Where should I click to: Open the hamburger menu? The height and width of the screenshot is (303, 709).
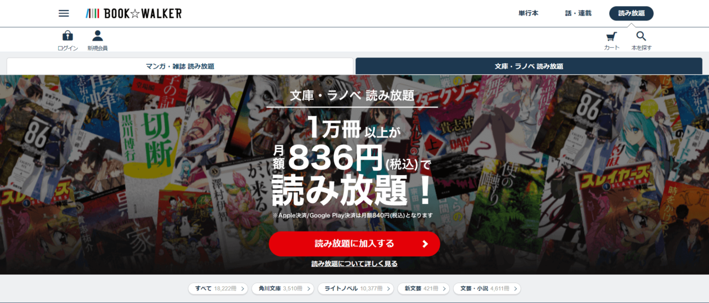coord(64,13)
